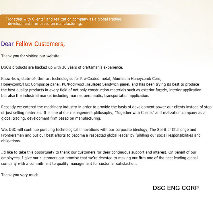Click the "Thank you for visiting our website." line

click(x=31, y=56)
